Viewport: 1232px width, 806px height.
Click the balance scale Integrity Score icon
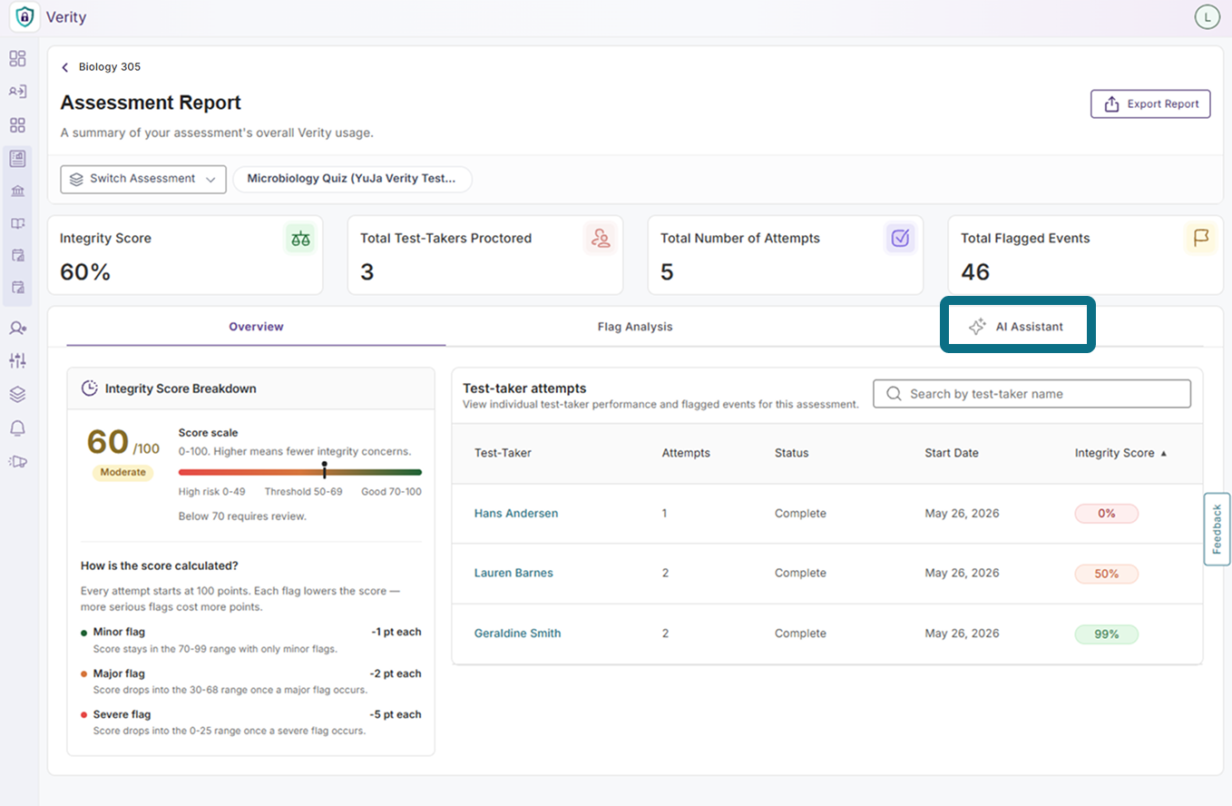click(300, 239)
